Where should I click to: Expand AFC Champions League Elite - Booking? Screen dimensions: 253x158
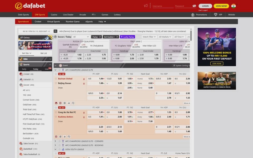[55, 145]
